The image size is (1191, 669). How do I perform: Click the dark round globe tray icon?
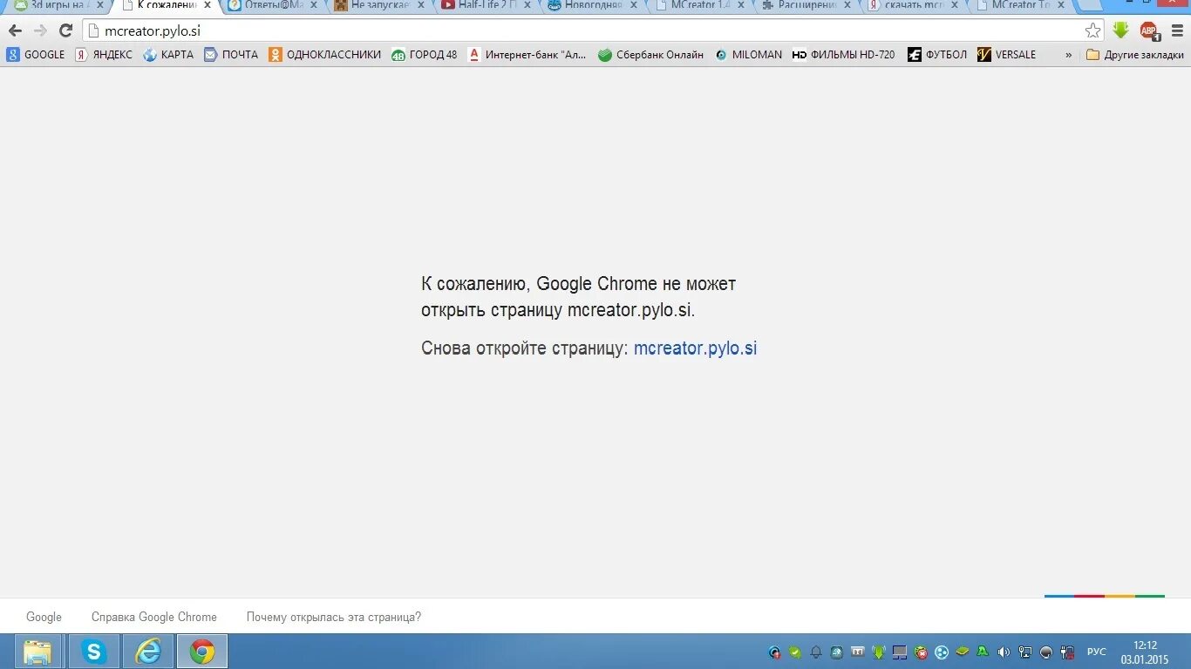point(1046,652)
